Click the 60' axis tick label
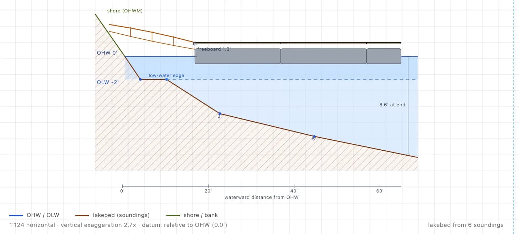Image resolution: width=519 pixels, height=234 pixels. [x=380, y=191]
